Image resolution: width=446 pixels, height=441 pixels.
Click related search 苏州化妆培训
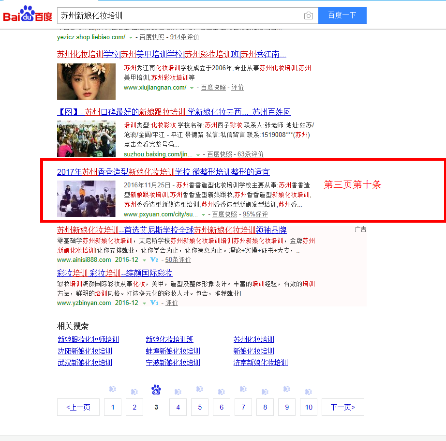click(254, 339)
